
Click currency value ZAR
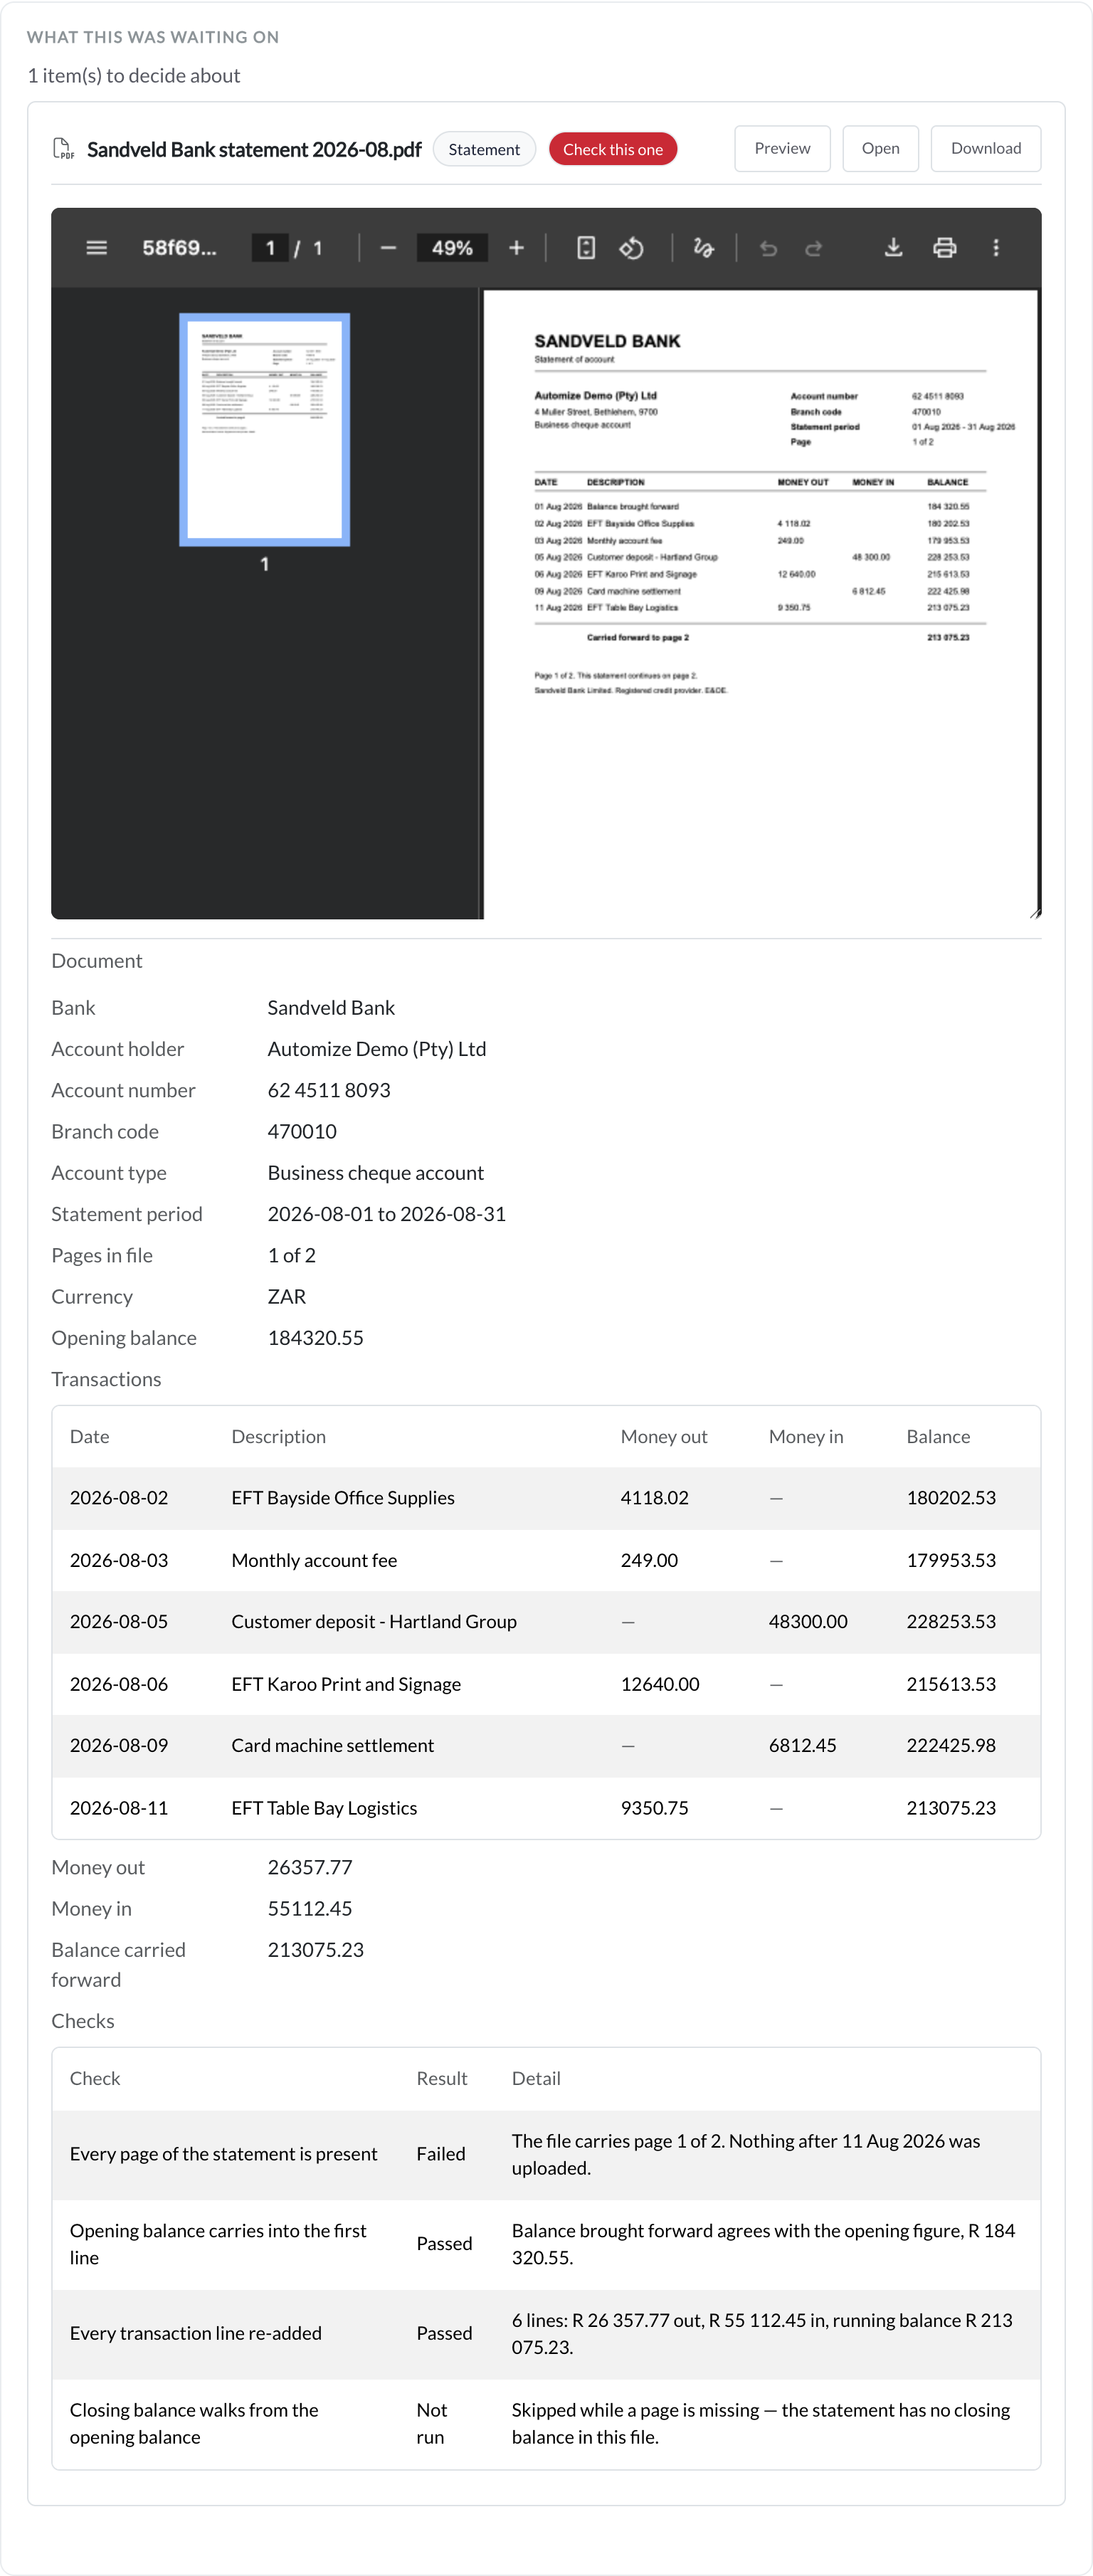[x=287, y=1297]
